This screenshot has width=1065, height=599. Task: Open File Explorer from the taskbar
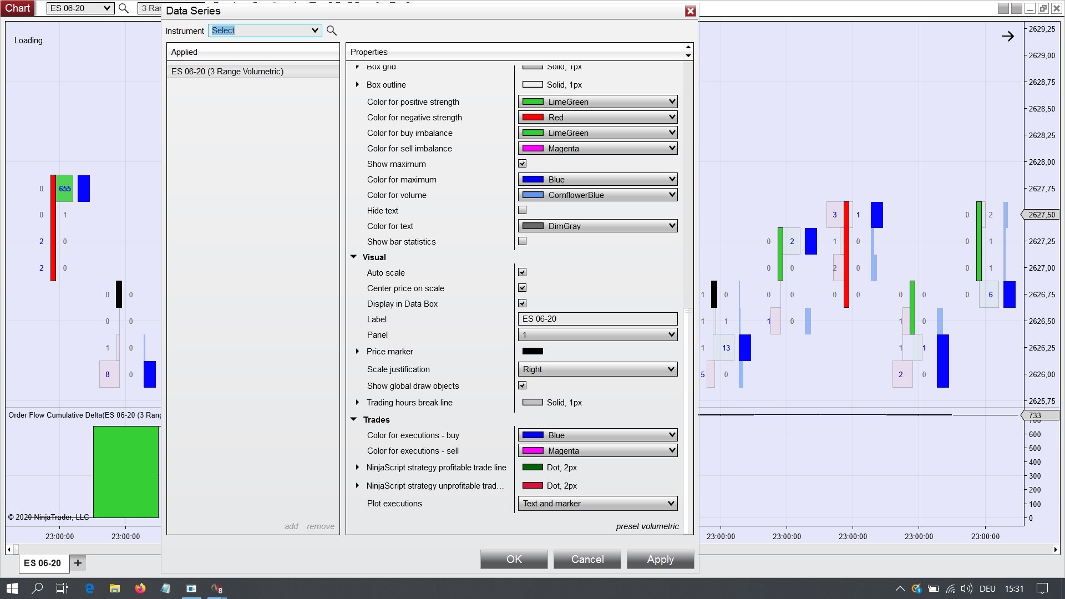tap(115, 588)
